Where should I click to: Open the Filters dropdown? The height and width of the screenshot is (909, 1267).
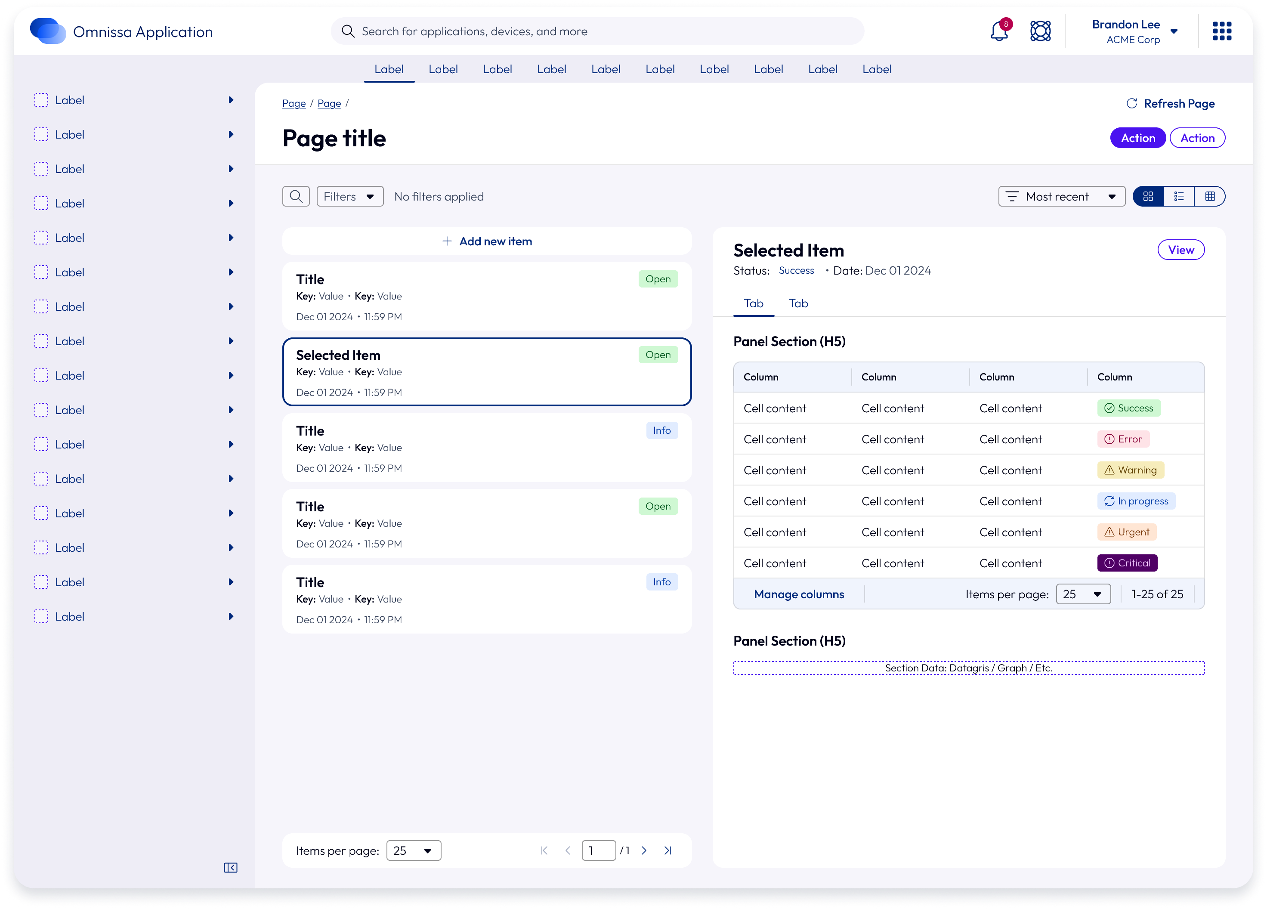click(x=350, y=196)
